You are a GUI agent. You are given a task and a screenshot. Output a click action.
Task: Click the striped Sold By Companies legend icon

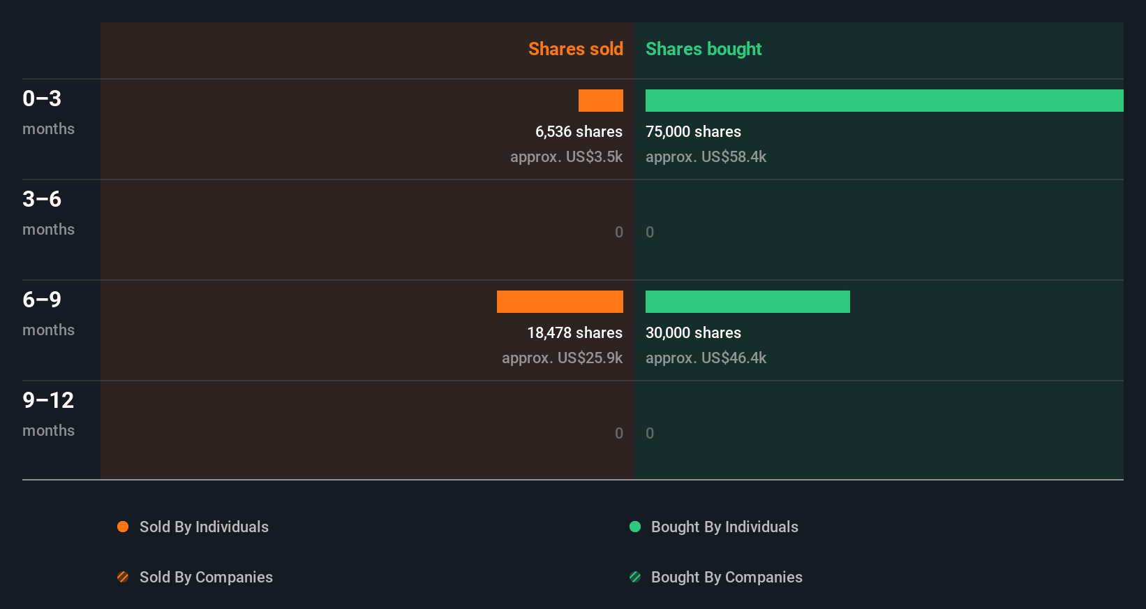pyautogui.click(x=123, y=577)
